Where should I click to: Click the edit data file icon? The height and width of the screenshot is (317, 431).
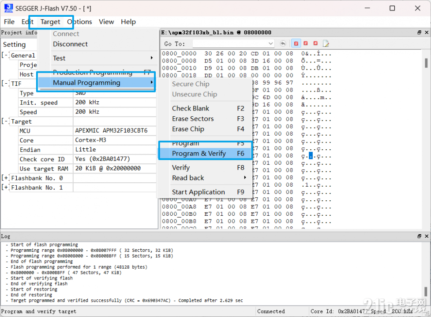pyautogui.click(x=326, y=43)
